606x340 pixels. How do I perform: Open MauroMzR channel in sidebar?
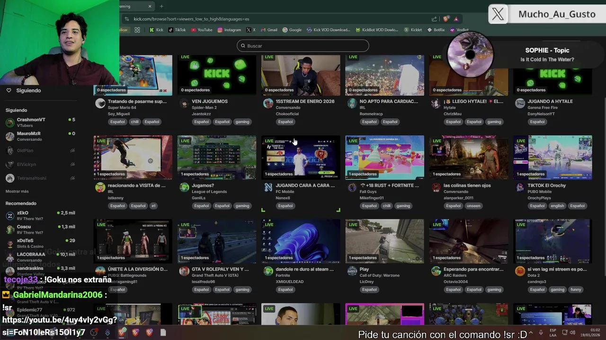tap(40, 136)
